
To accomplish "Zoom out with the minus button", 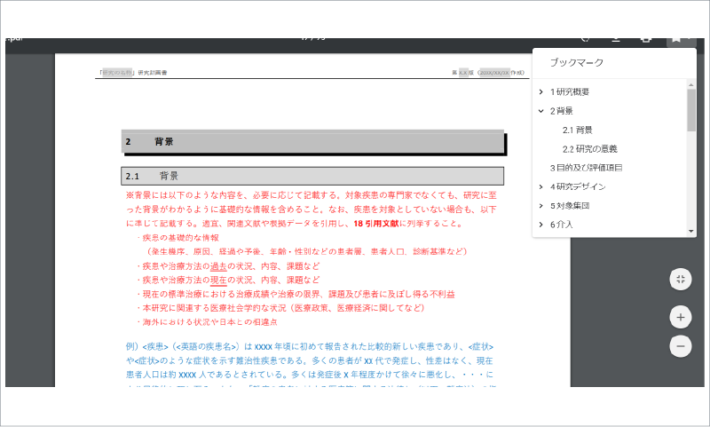I will [x=680, y=346].
